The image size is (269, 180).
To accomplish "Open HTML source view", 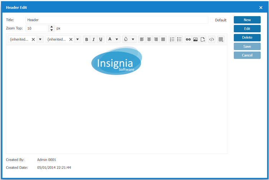I will click(212, 39).
